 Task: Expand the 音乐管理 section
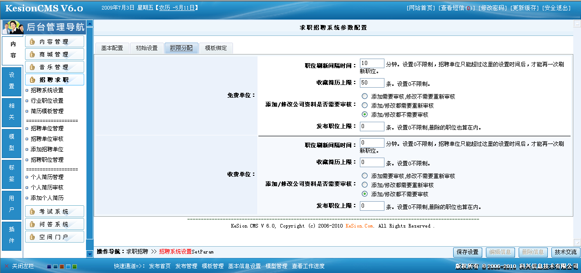(54, 66)
